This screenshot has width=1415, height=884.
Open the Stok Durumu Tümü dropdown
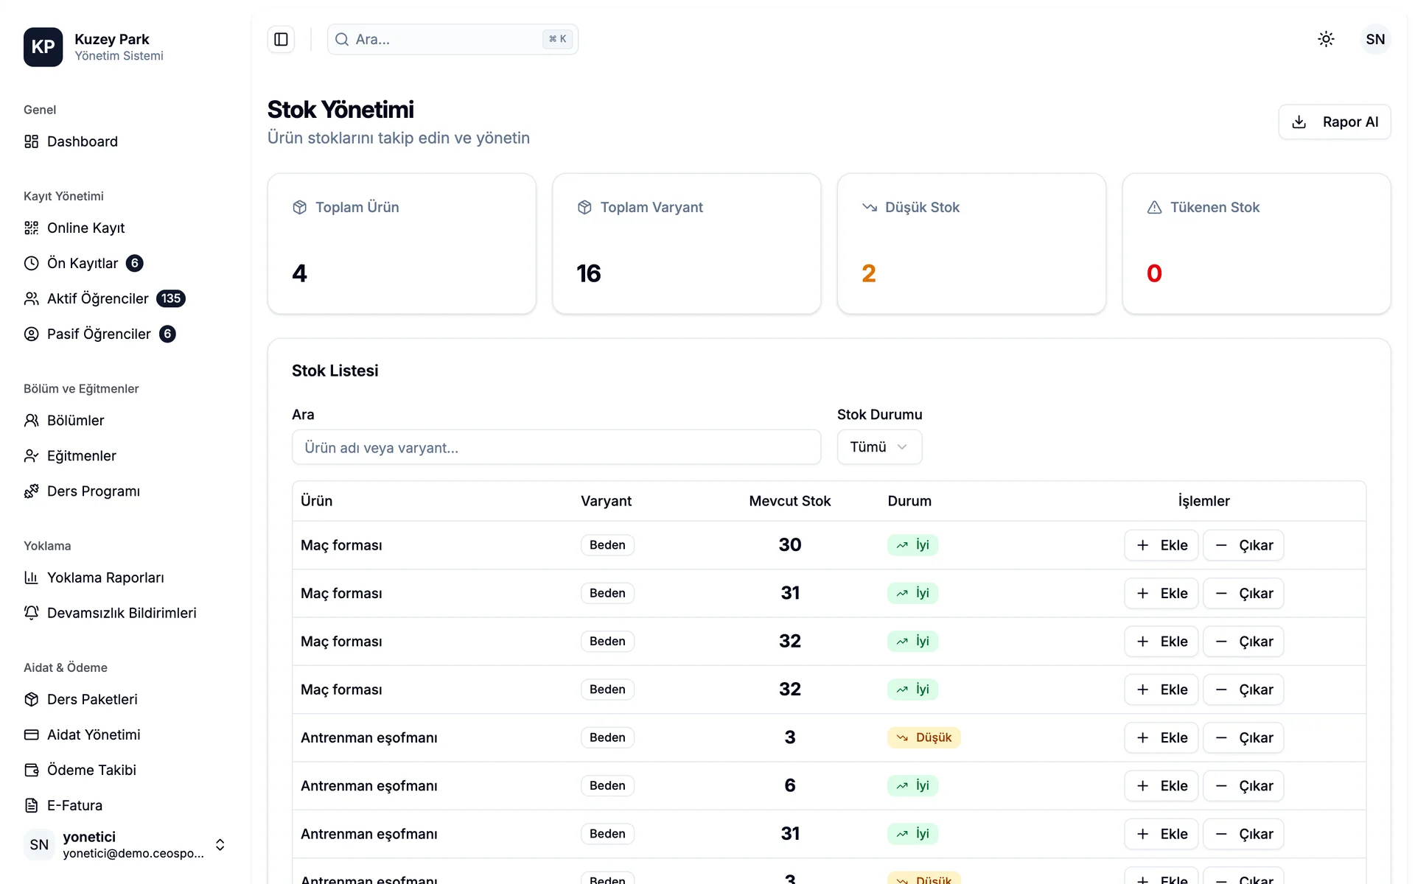click(879, 447)
